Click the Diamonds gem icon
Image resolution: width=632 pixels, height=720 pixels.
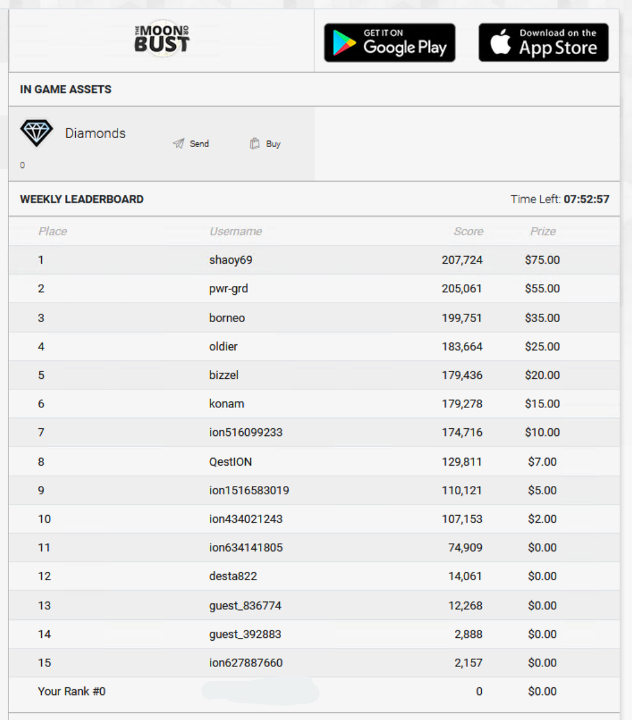point(36,133)
